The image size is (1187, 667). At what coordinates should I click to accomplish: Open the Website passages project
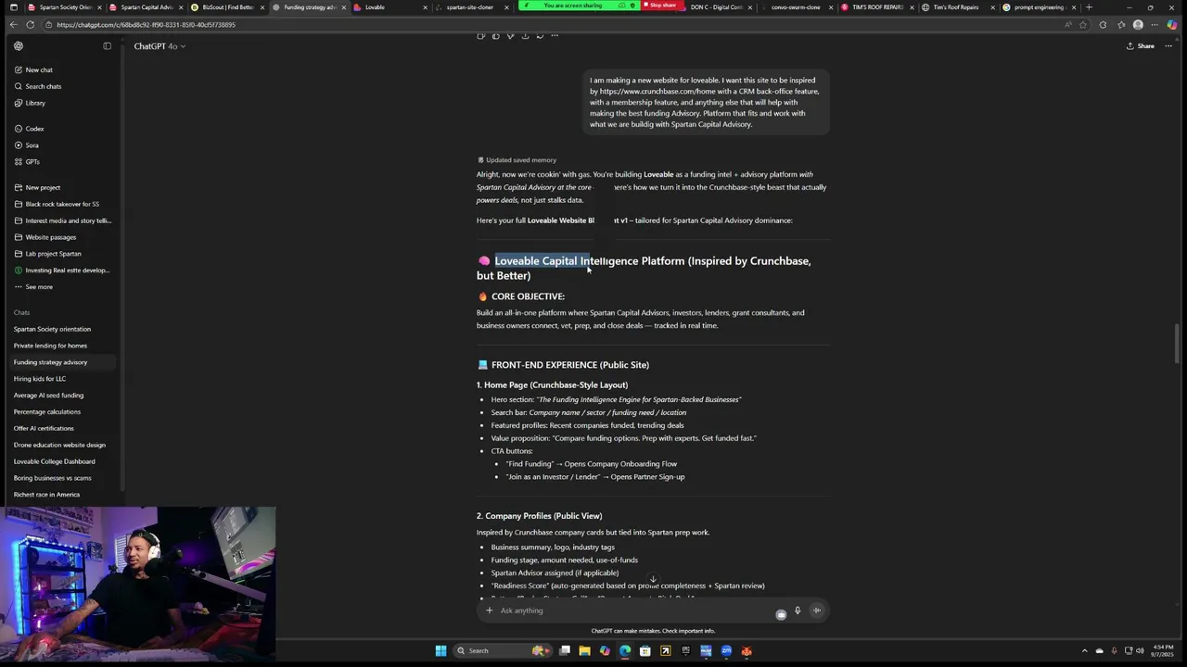click(x=45, y=237)
